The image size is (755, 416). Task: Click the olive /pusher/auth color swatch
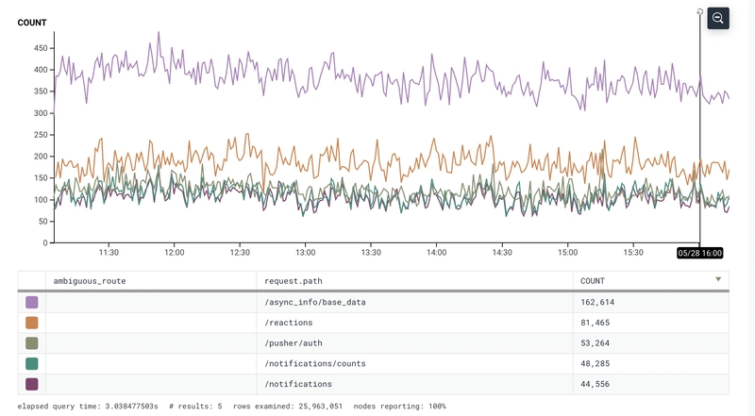[32, 343]
